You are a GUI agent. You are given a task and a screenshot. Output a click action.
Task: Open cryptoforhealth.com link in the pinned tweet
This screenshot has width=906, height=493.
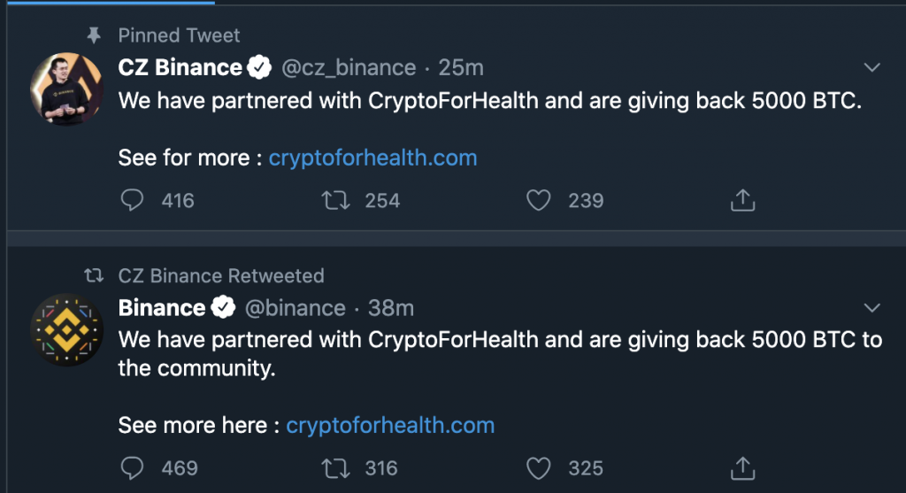pyautogui.click(x=372, y=158)
